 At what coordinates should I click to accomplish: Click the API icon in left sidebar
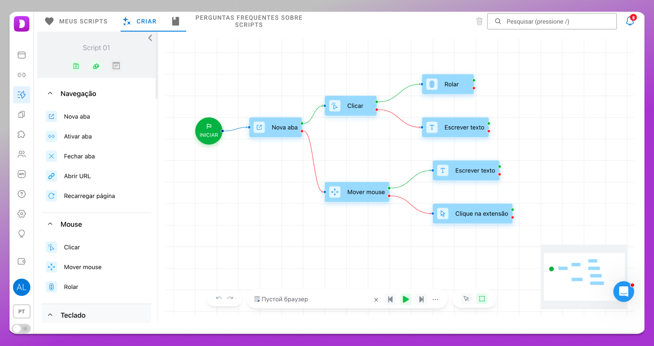pyautogui.click(x=21, y=174)
